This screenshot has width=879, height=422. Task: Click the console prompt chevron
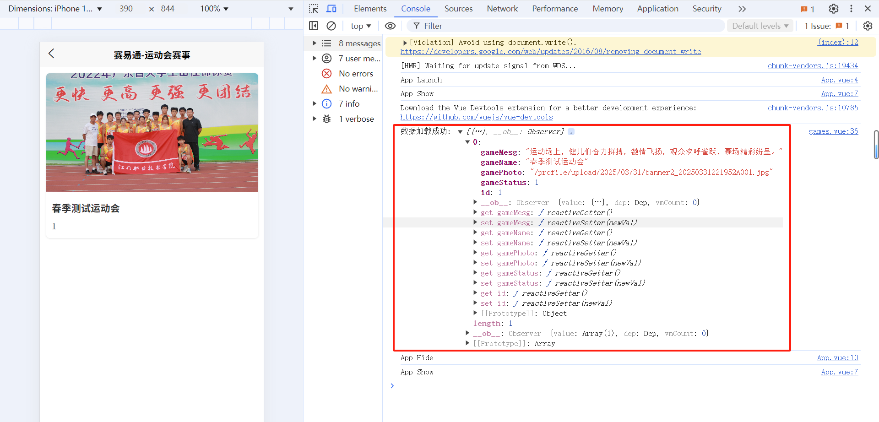(x=392, y=386)
